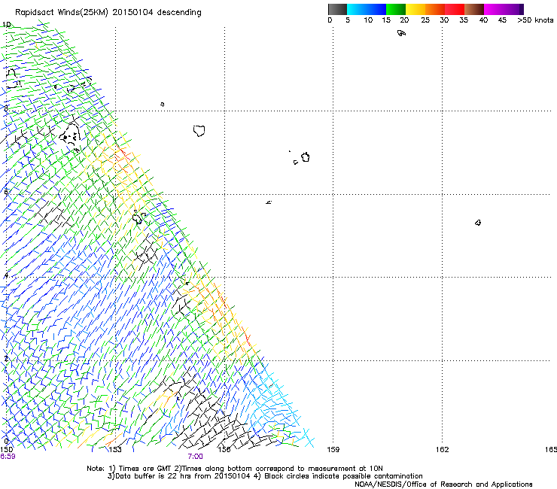557x489 pixels.
Task: Click the '156' longitude axis label
Action: pyautogui.click(x=224, y=450)
